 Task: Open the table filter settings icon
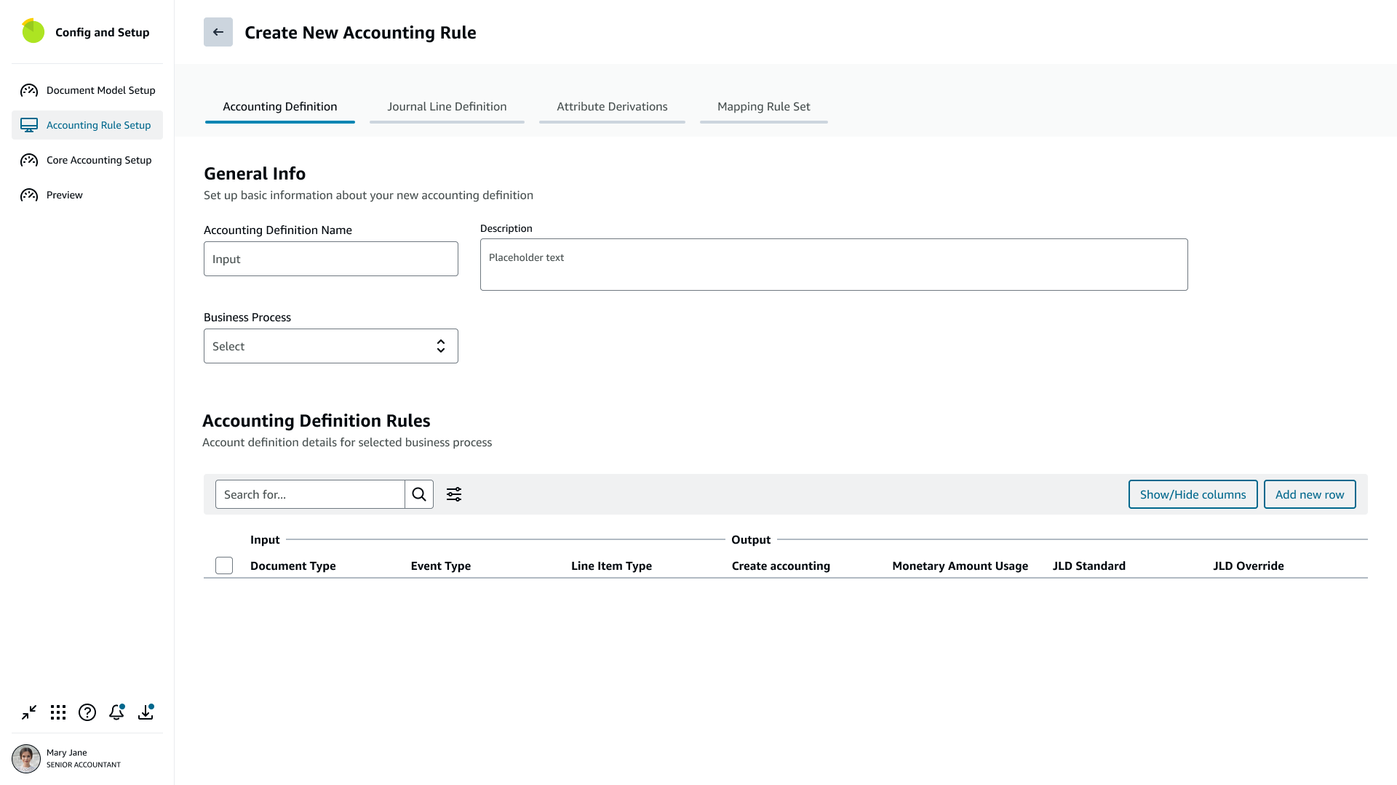tap(454, 494)
